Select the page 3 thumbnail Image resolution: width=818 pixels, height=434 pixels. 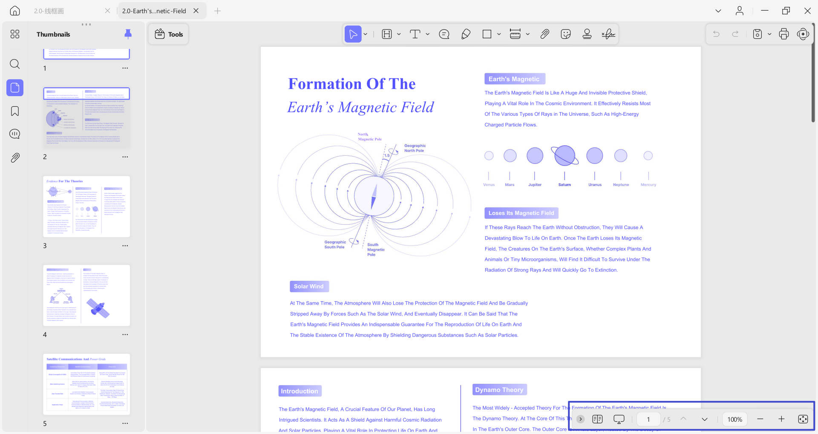86,206
